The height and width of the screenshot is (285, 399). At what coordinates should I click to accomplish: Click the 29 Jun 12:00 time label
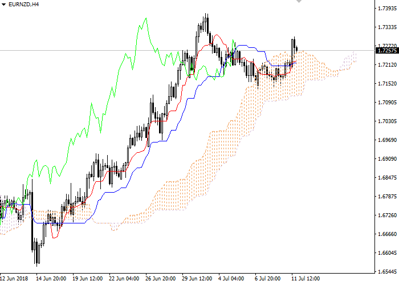[197, 278]
